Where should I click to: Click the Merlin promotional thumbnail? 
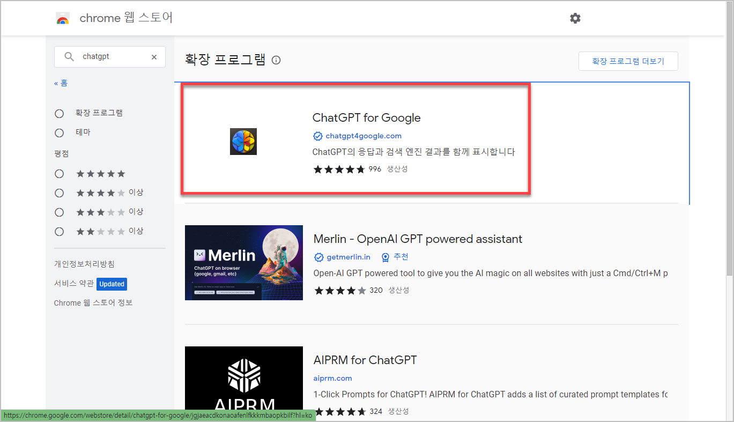click(243, 262)
